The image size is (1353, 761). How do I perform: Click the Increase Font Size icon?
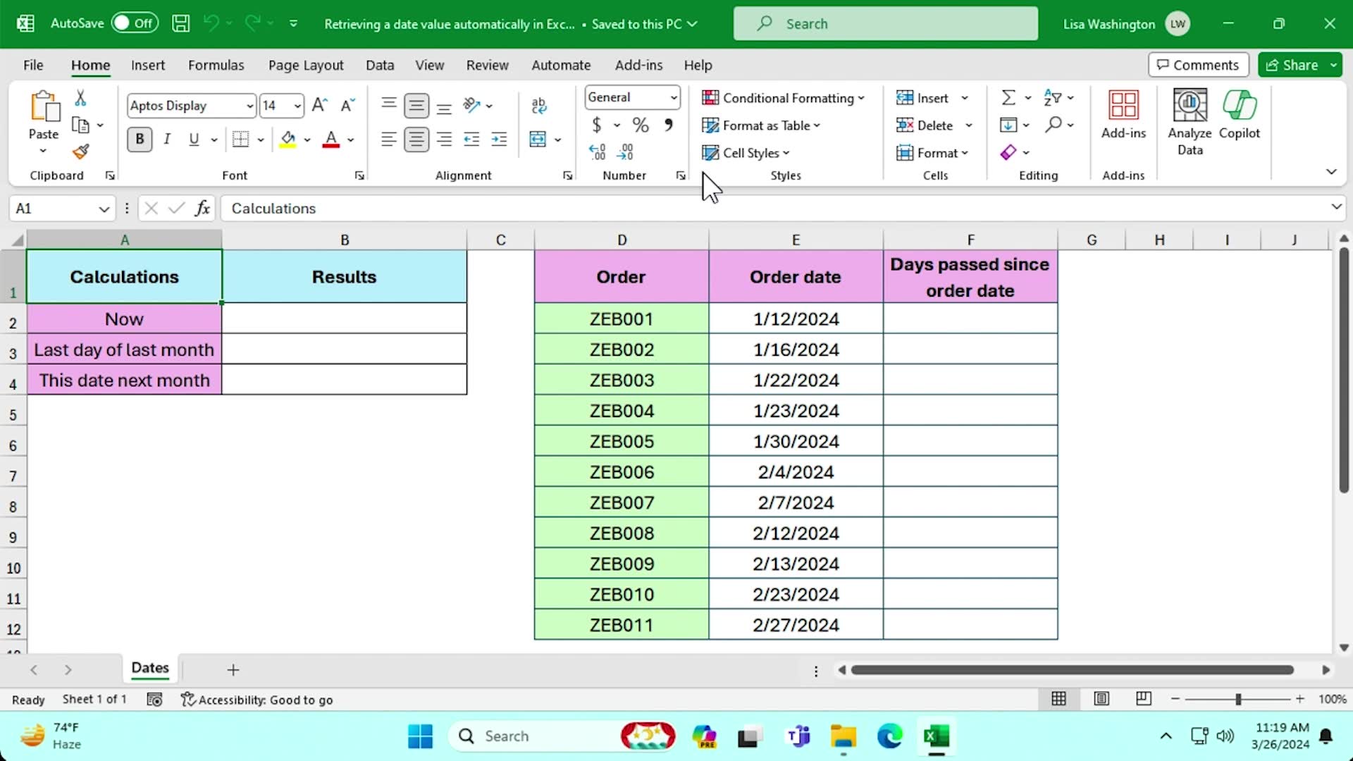click(319, 106)
